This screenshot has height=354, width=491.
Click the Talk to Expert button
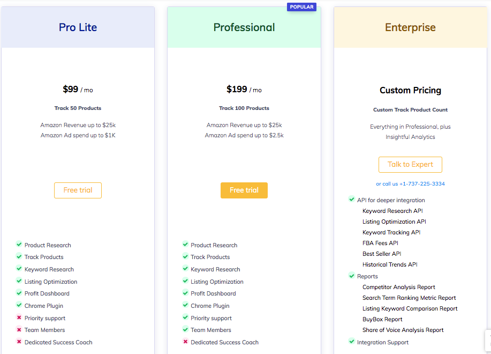(410, 165)
